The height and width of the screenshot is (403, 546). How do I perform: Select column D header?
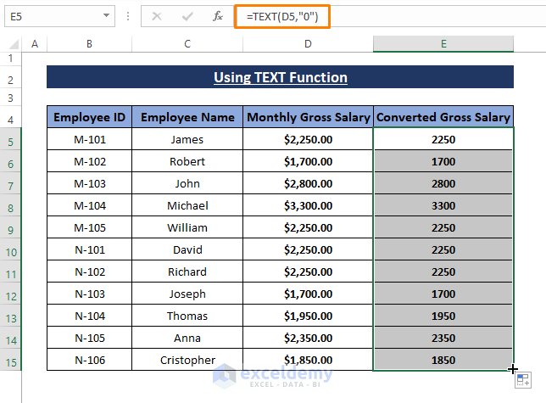(308, 44)
